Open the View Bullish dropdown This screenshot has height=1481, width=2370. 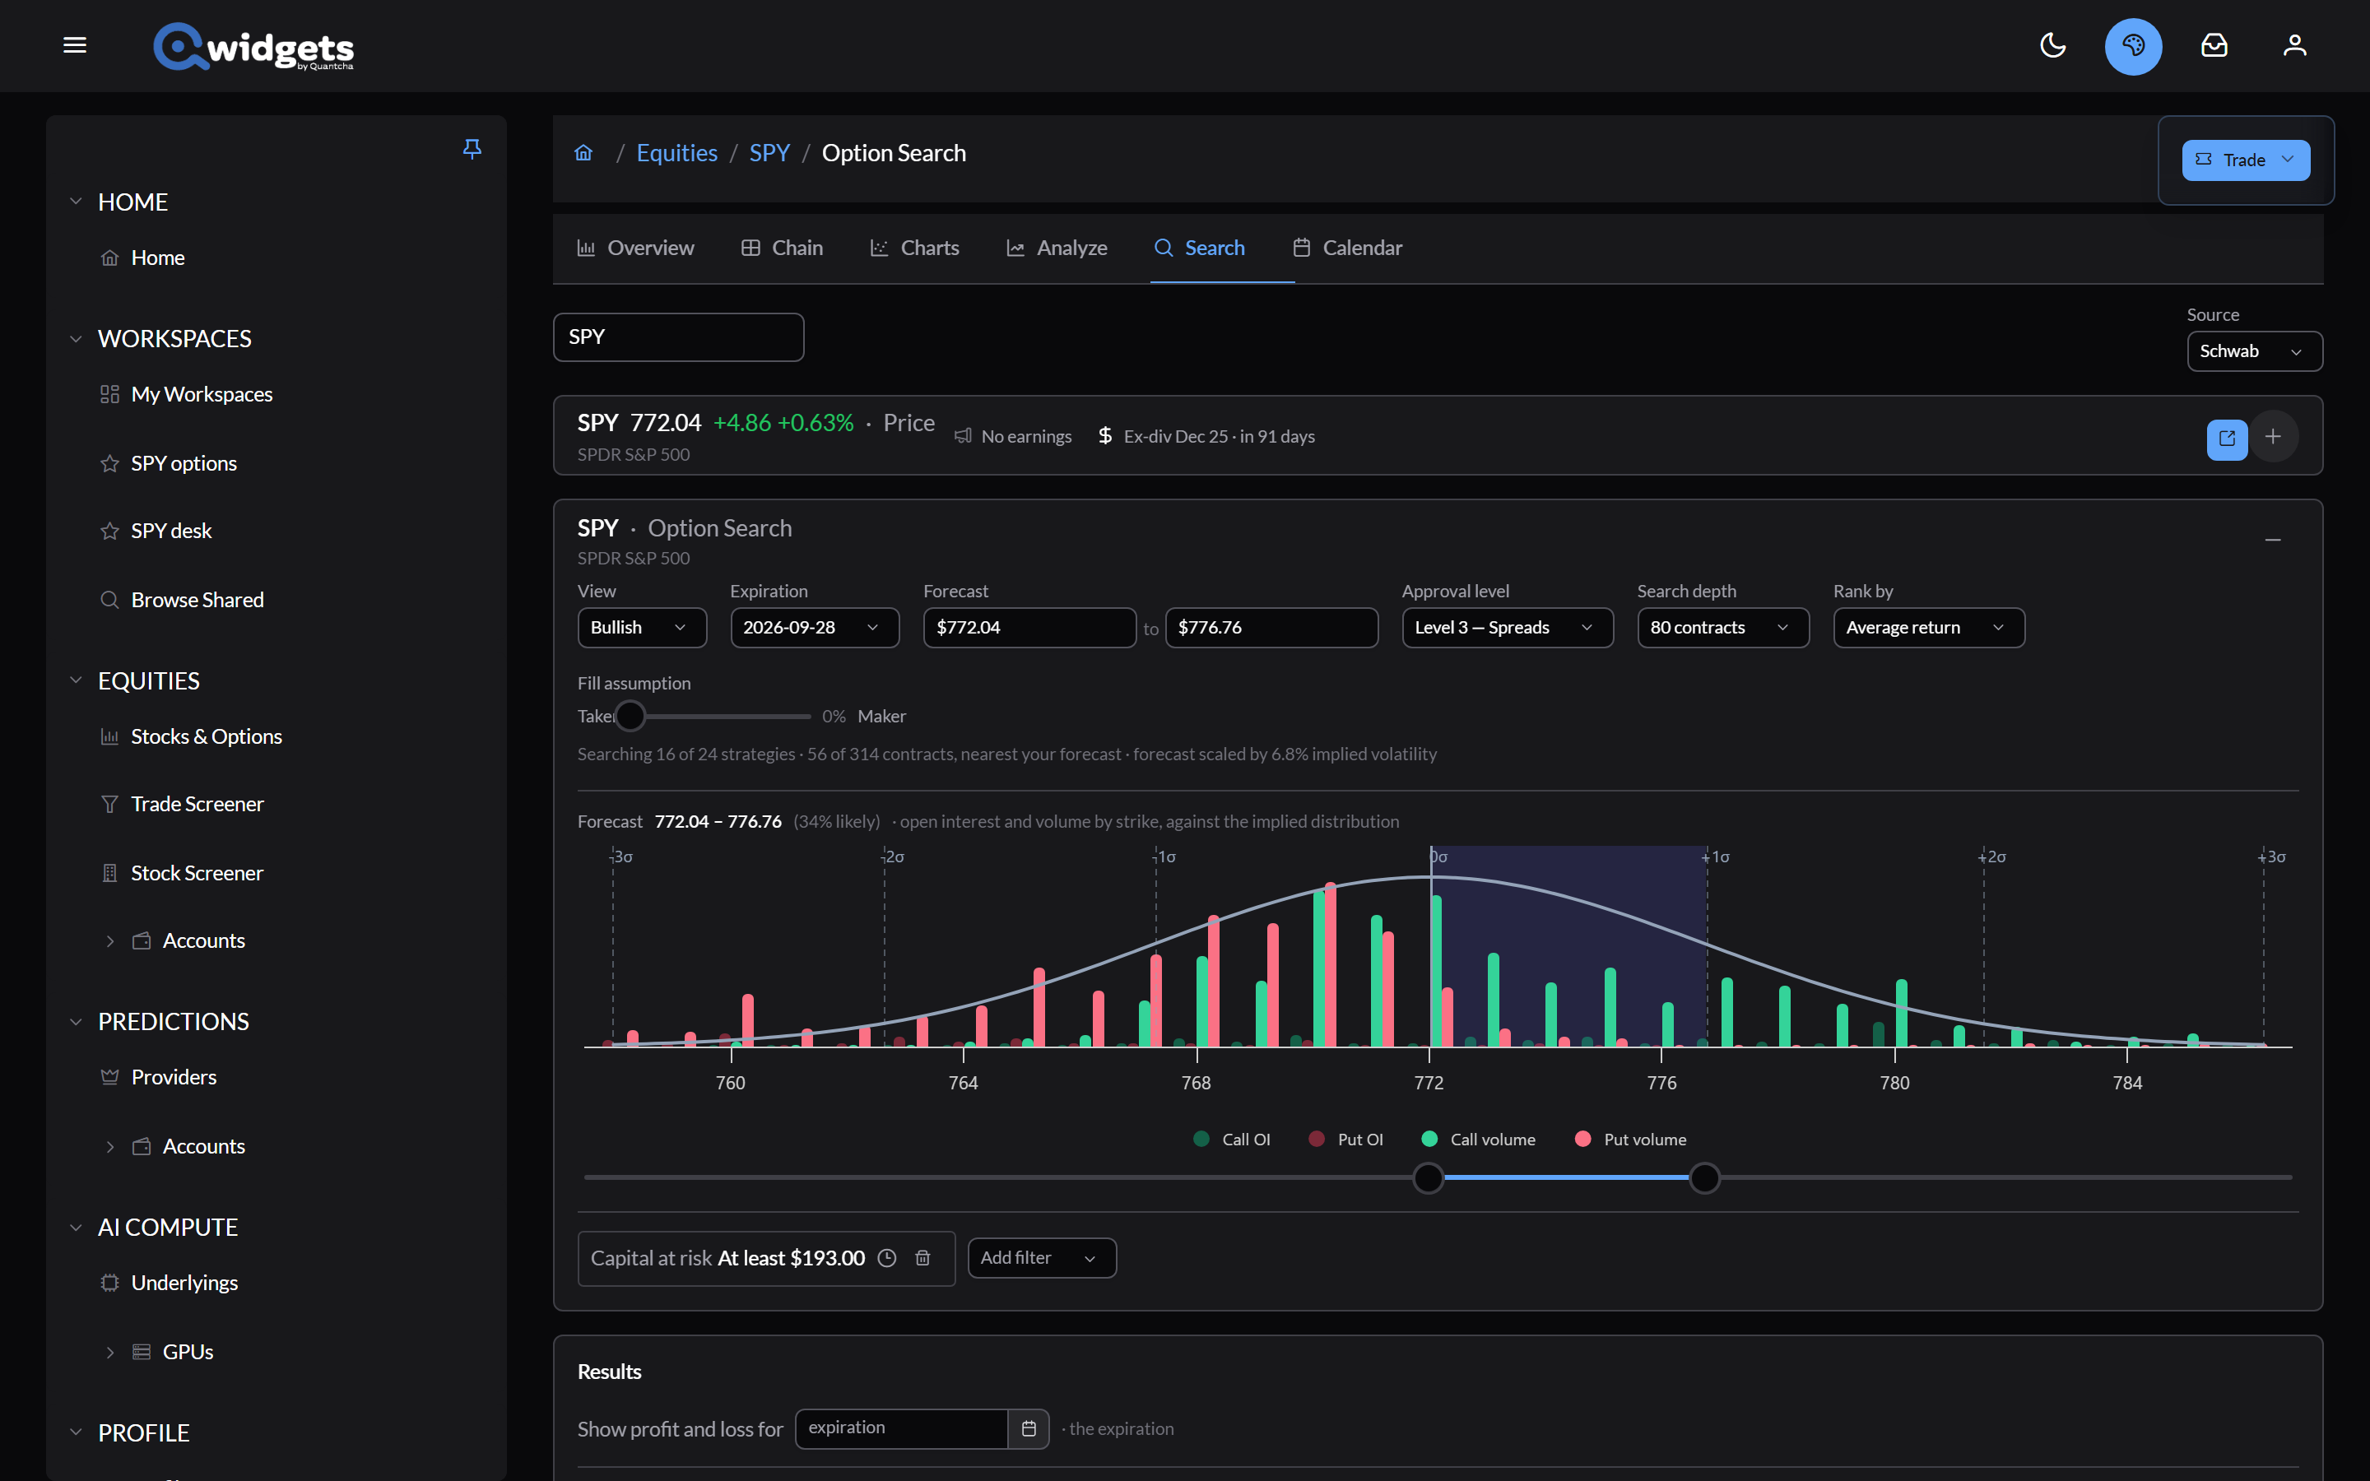[x=643, y=628]
